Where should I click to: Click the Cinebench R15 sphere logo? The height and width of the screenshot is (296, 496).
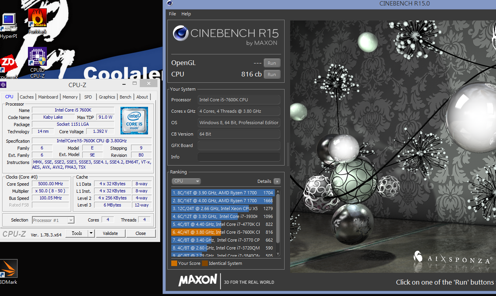[x=180, y=33]
